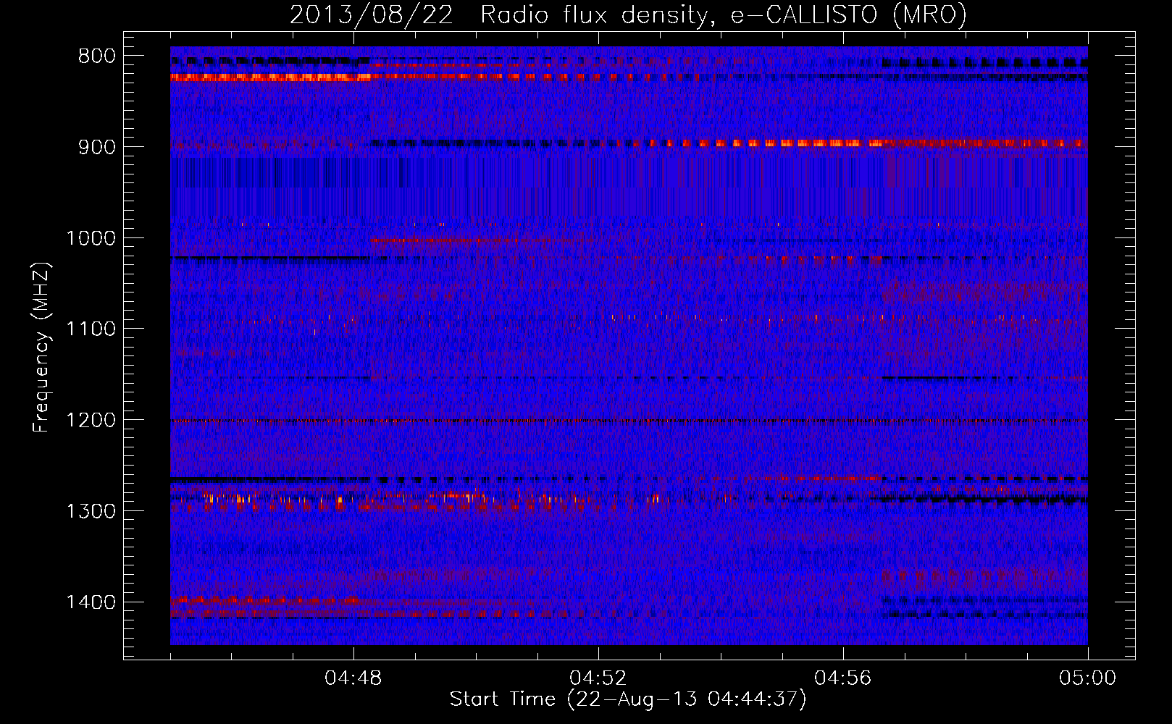The image size is (1172, 724).
Task: Select the 1400 frequency axis label
Action: (91, 602)
